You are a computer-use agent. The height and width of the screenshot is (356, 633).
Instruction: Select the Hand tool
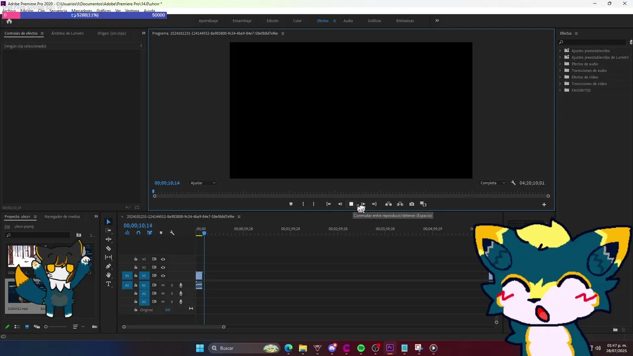click(x=109, y=275)
